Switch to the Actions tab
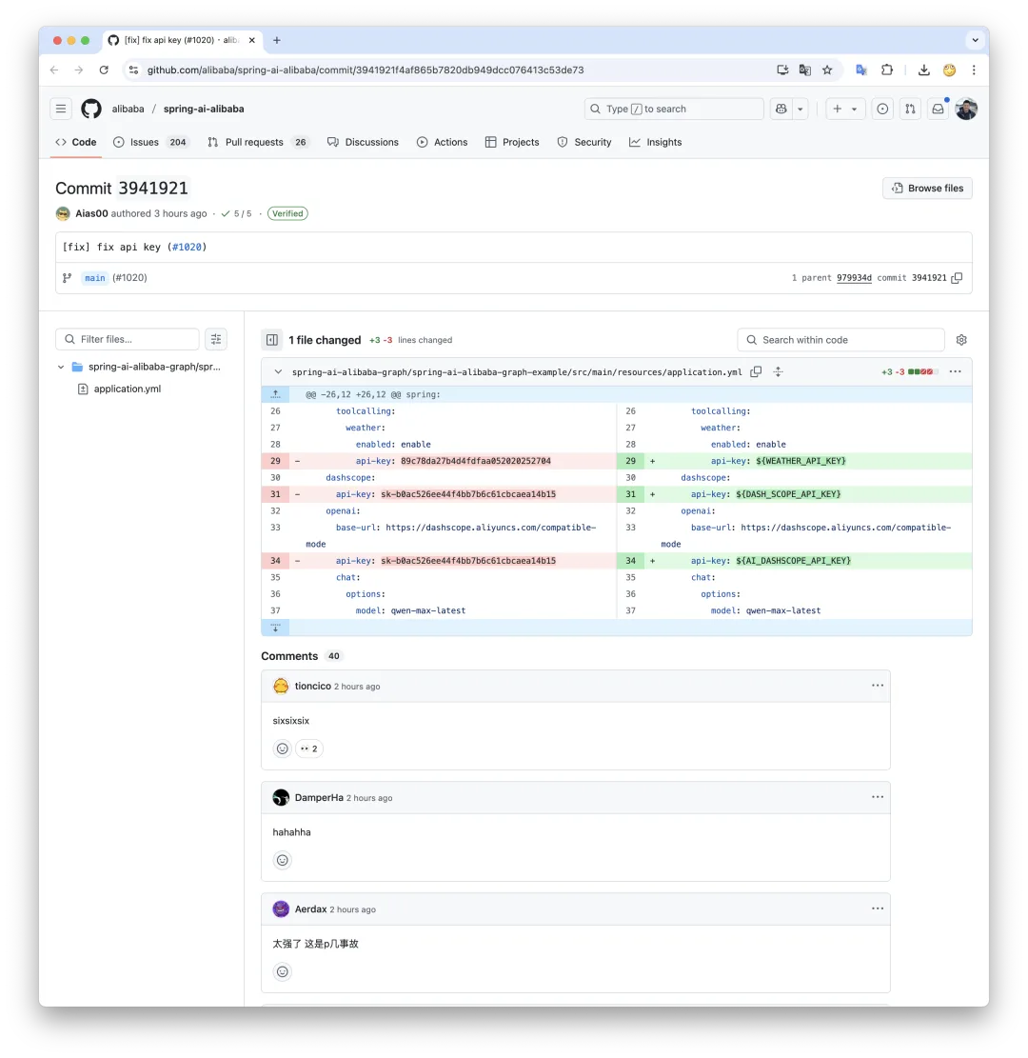 [442, 142]
